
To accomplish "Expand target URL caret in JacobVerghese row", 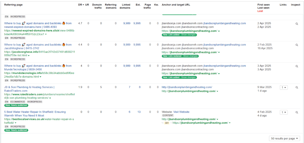I will point(219,52).
